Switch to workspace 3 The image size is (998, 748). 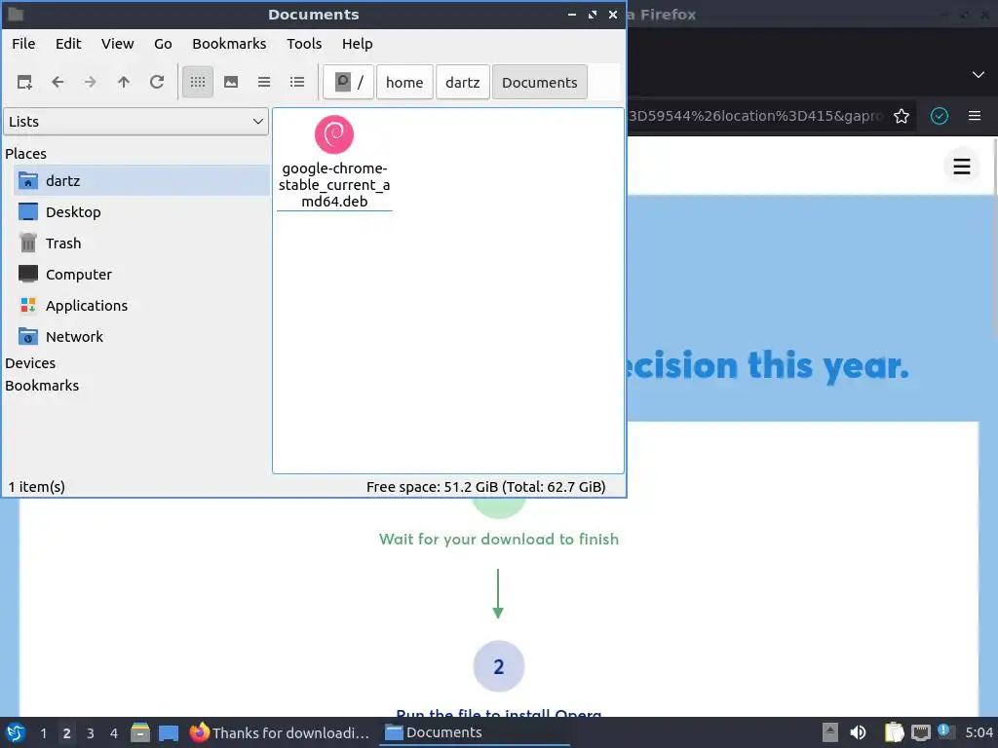tap(91, 733)
